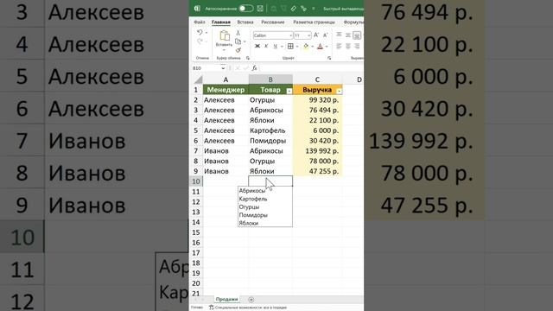Click the Borders grid icon
This screenshot has height=311, width=553.
point(290,46)
